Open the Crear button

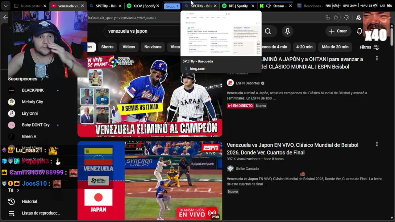point(338,31)
